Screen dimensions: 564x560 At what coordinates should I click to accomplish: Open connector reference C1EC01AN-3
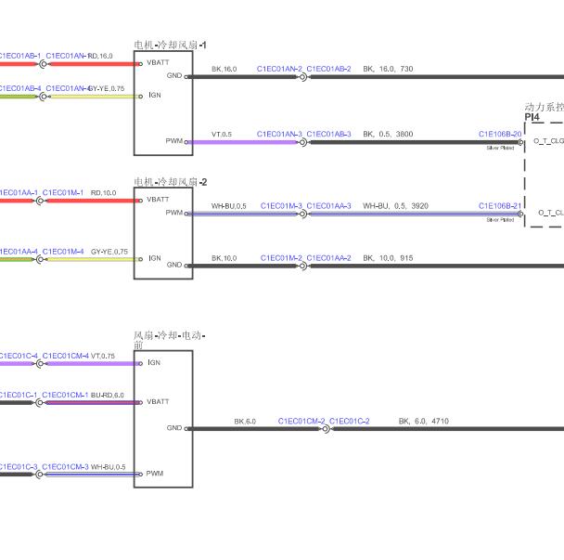[279, 134]
